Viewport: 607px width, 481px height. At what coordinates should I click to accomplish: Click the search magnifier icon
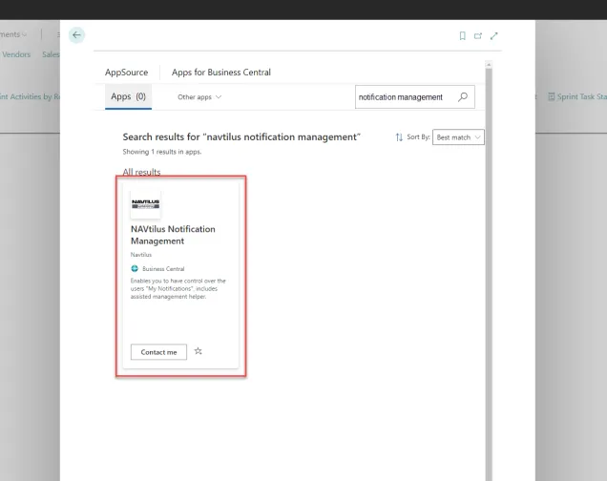coord(463,96)
